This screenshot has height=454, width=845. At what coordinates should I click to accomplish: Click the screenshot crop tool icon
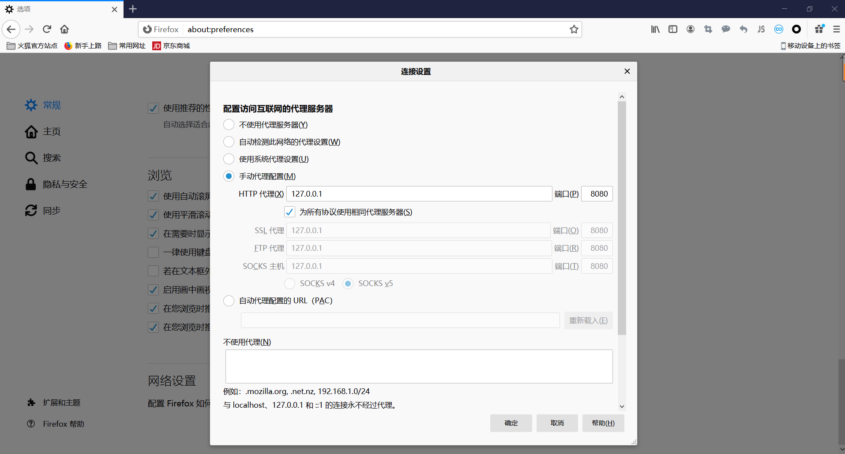click(708, 29)
